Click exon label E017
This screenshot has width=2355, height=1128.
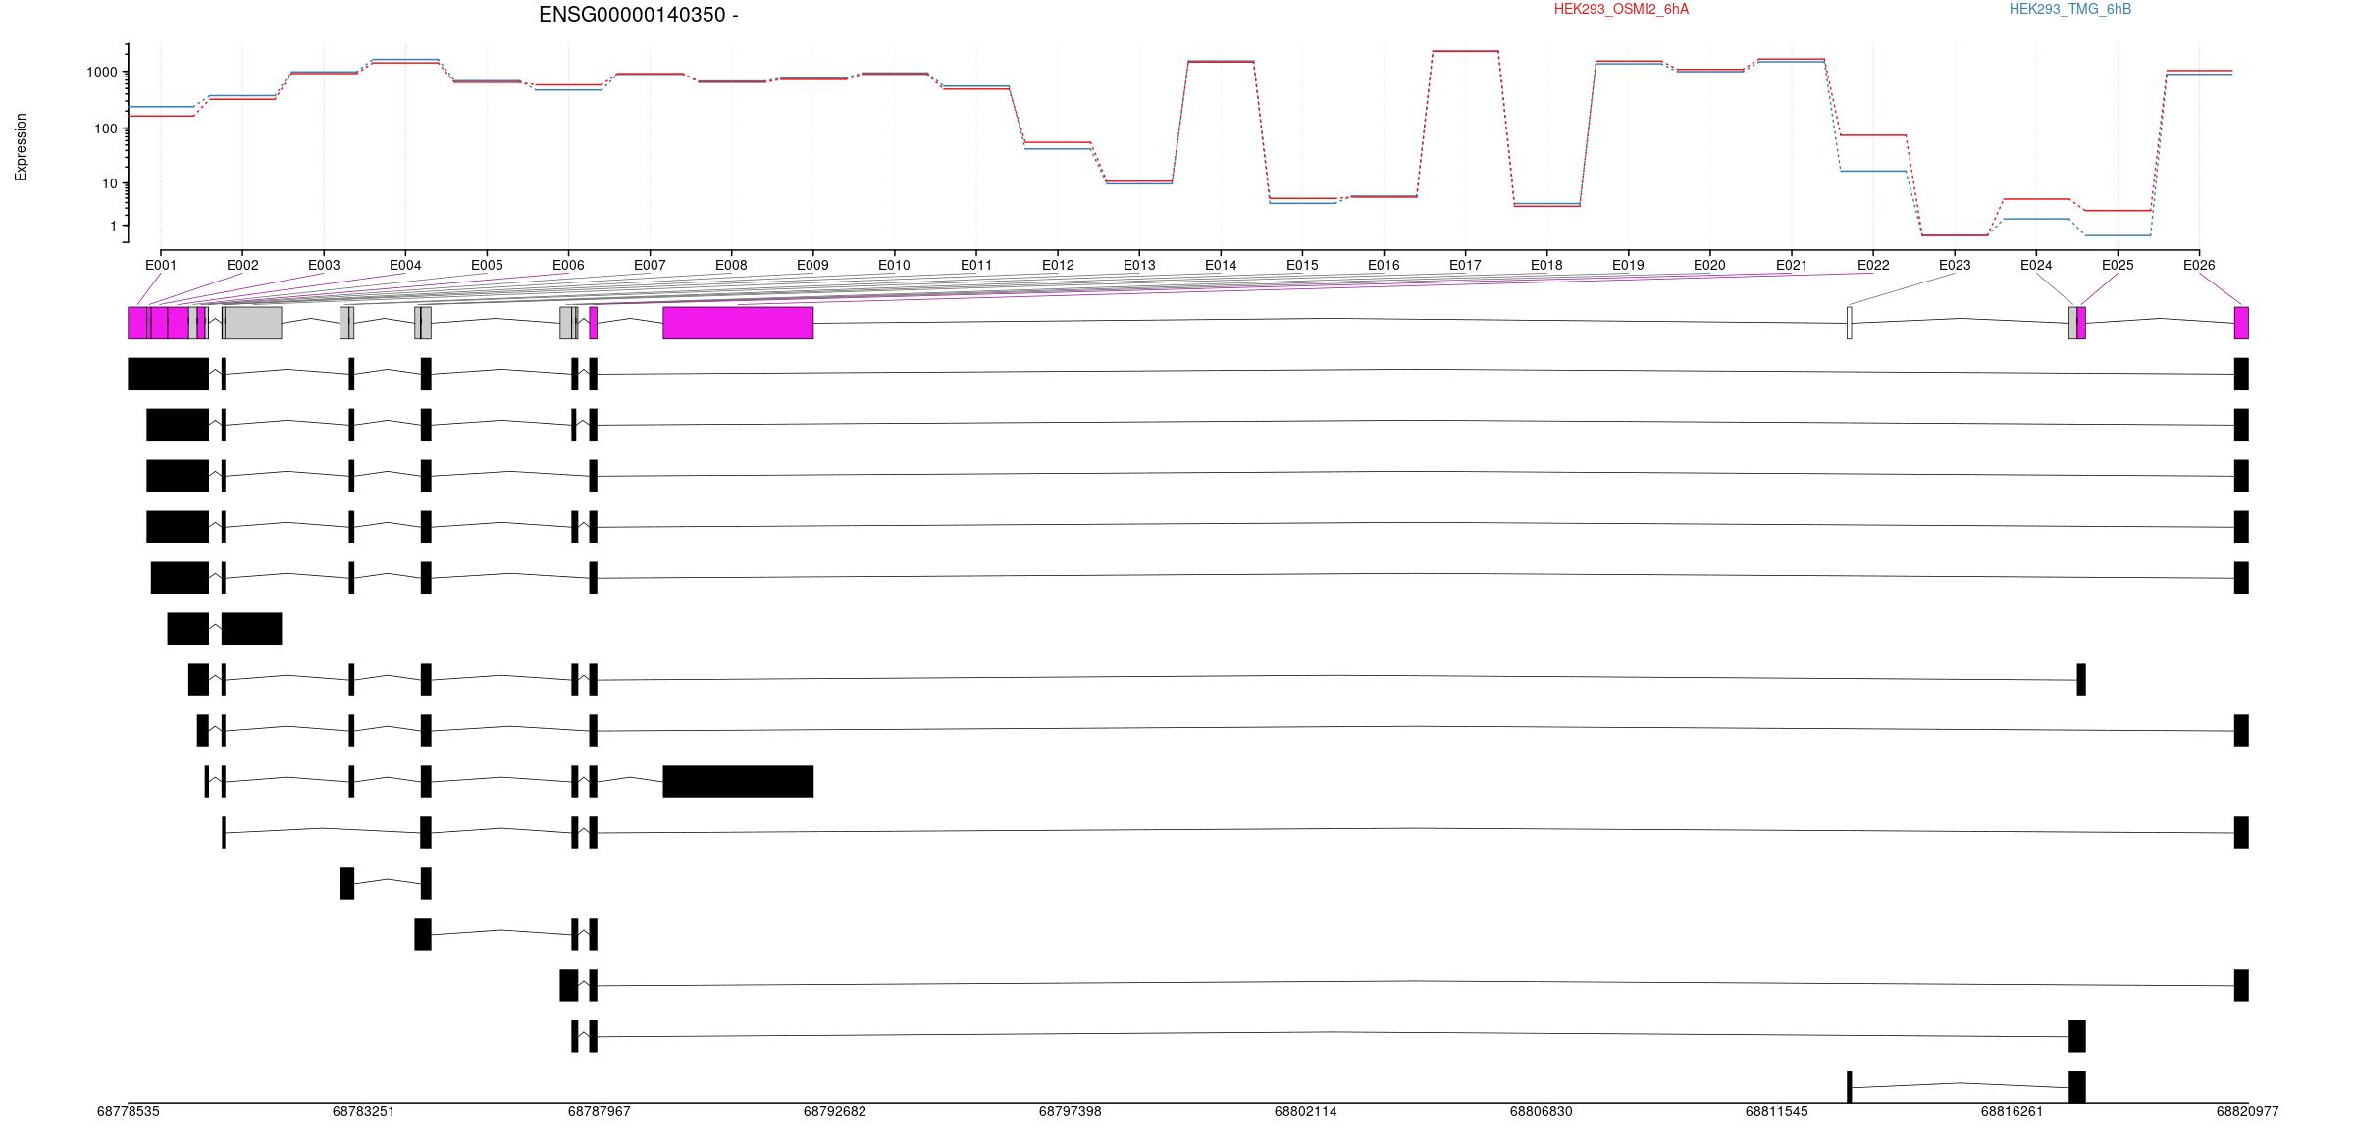pos(1465,265)
